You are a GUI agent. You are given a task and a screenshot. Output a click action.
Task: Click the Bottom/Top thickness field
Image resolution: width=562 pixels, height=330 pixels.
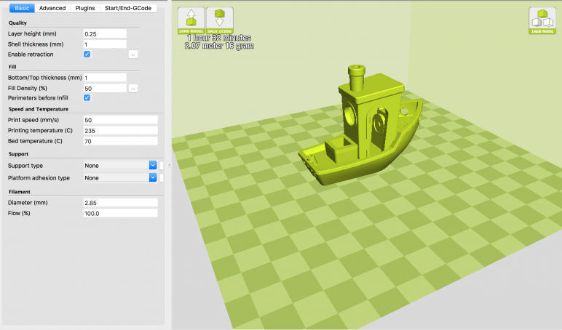pyautogui.click(x=105, y=77)
